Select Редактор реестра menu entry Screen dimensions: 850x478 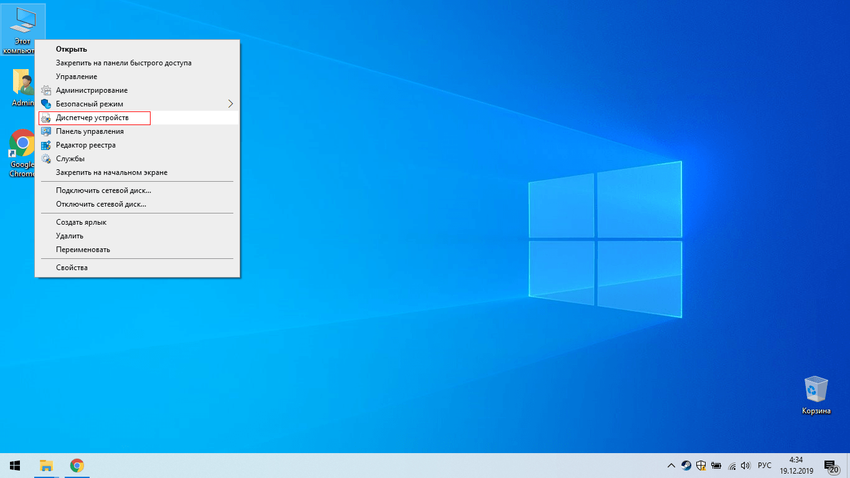pos(86,145)
